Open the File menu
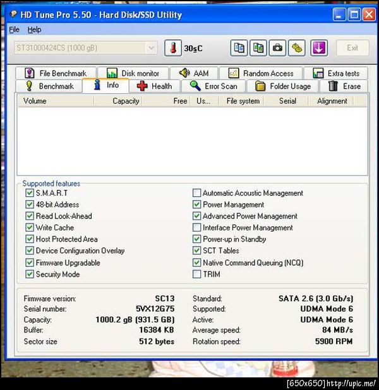 [x=14, y=30]
